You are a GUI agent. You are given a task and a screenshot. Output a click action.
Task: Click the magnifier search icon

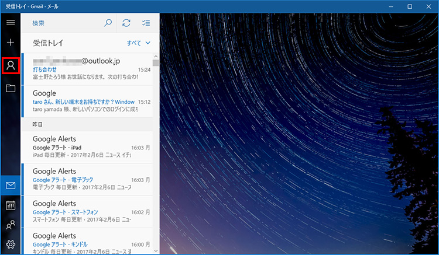(108, 23)
